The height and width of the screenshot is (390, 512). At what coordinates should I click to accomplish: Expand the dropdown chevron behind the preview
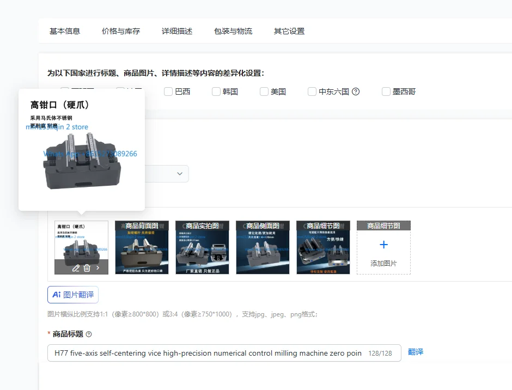[180, 173]
